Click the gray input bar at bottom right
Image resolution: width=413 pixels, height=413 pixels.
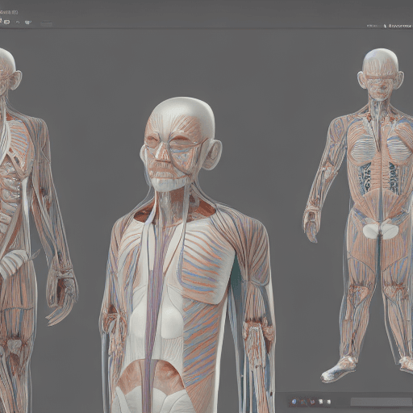382,402
